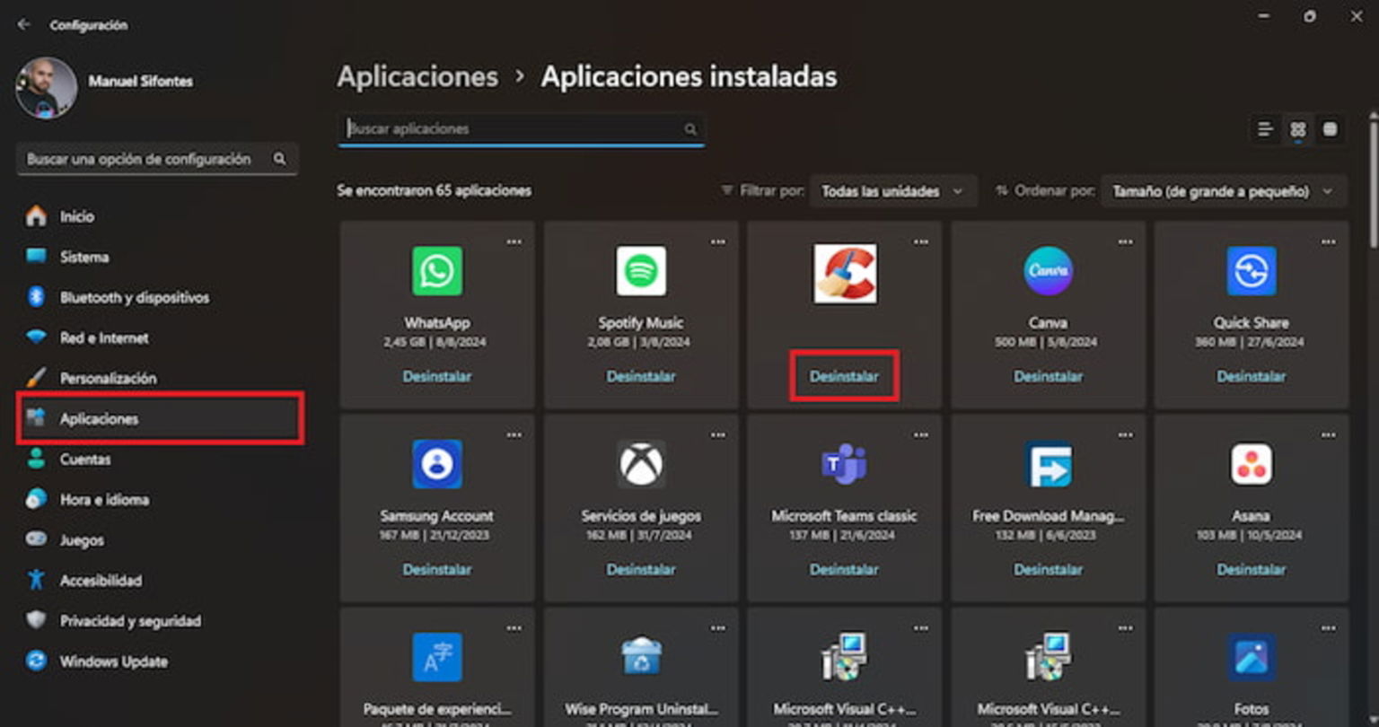1379x727 pixels.
Task: Select the Paquete de experiencia language icon
Action: click(x=437, y=657)
